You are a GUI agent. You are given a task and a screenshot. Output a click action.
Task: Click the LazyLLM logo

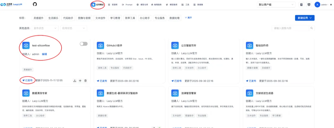[11, 4]
